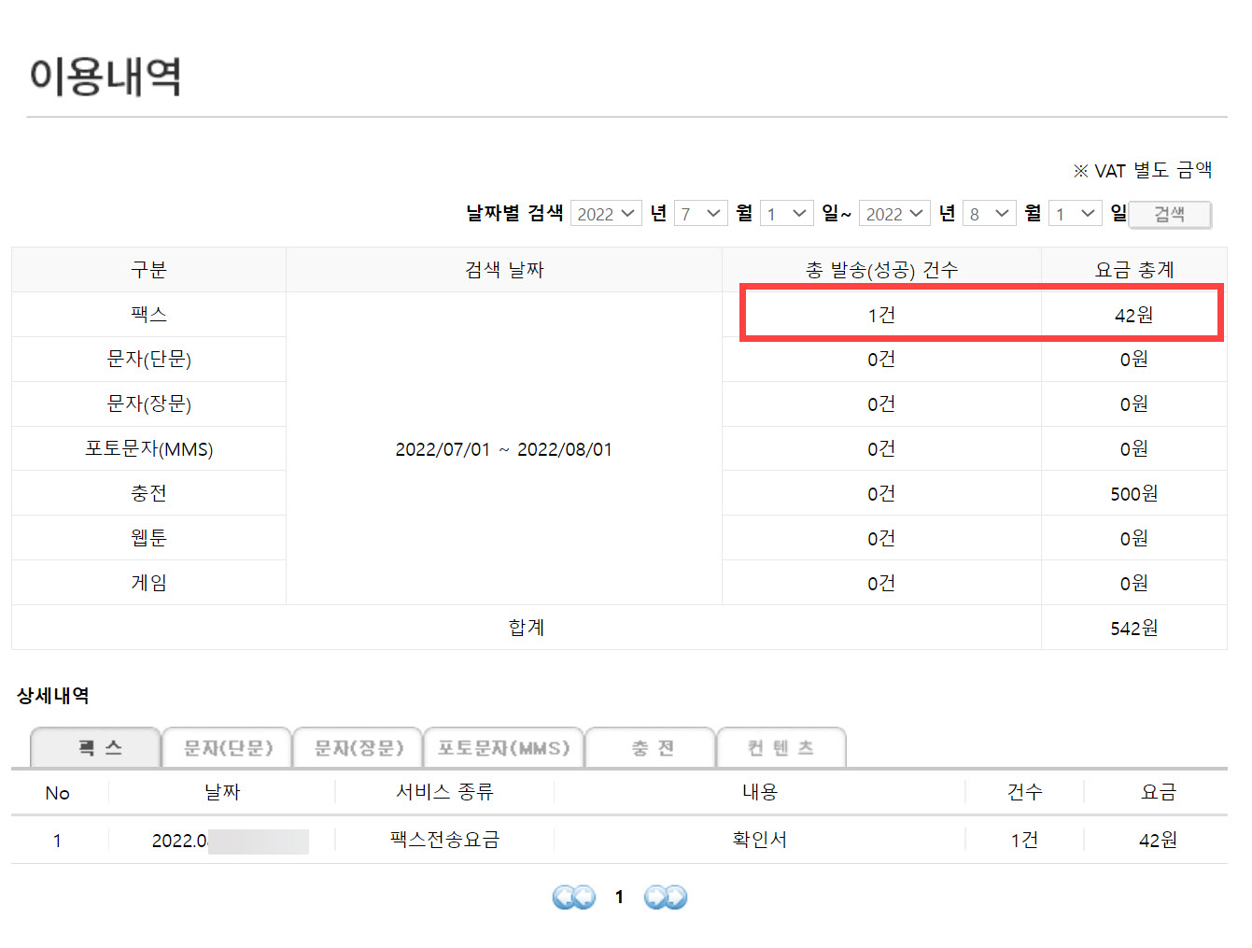The width and height of the screenshot is (1252, 948).
Task: Open the end year dropdown showing 2022
Action: pos(893,213)
